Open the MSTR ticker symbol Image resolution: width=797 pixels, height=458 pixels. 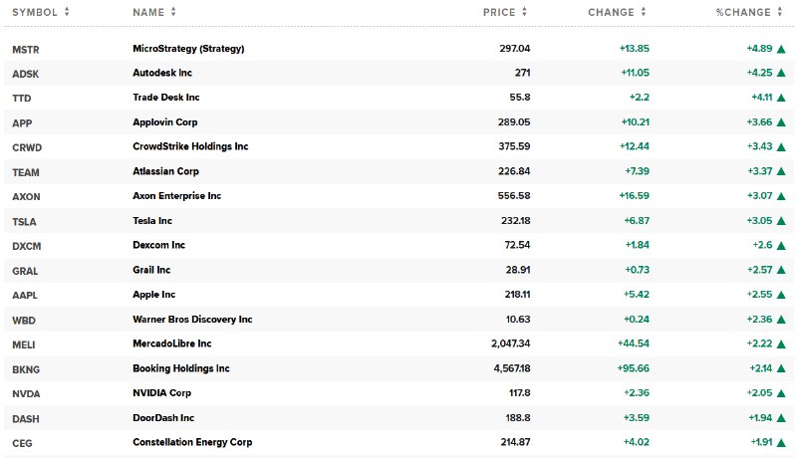[x=26, y=50]
